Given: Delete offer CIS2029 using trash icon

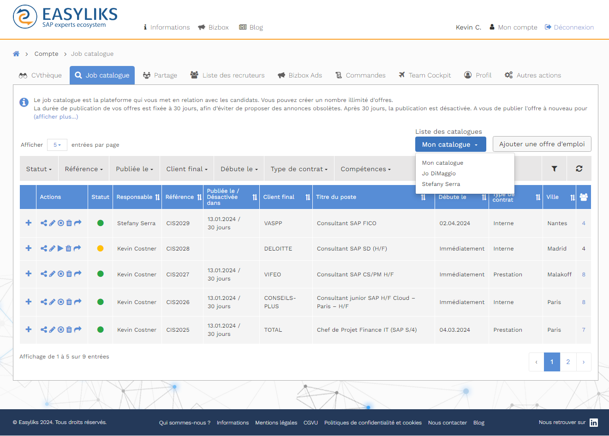Looking at the screenshot, I should click(69, 223).
